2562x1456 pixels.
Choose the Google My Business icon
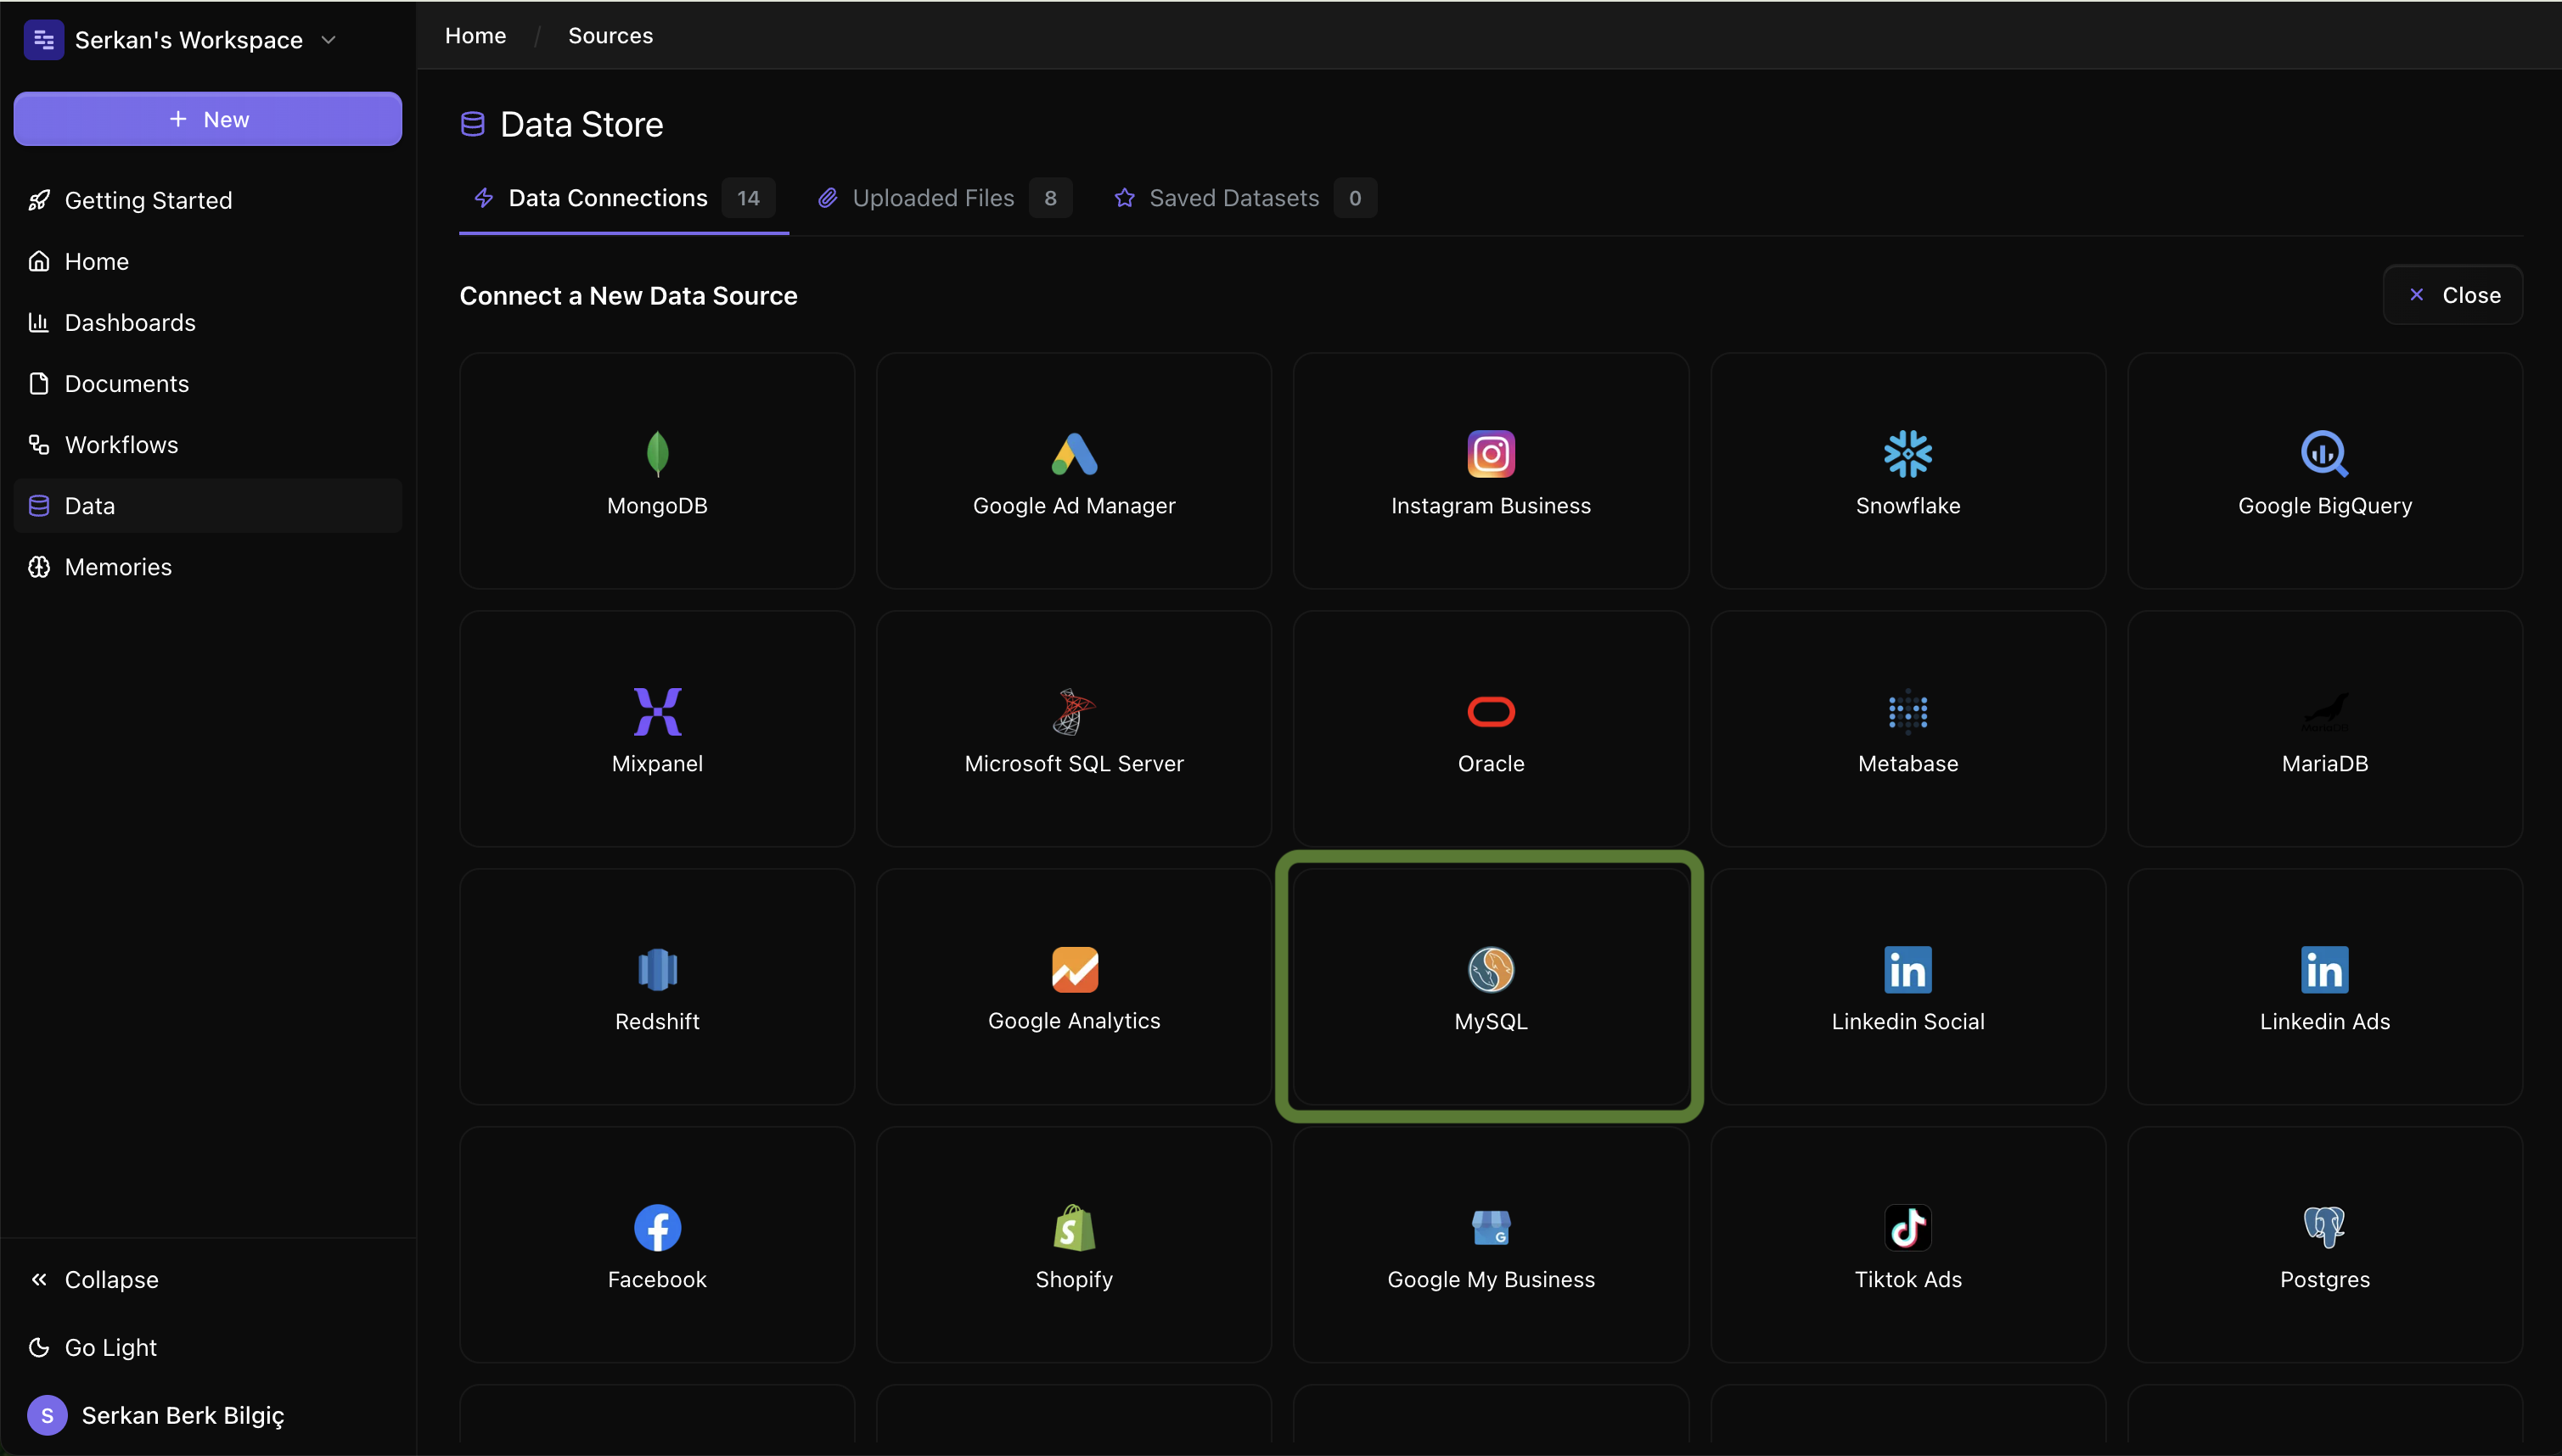(1491, 1228)
